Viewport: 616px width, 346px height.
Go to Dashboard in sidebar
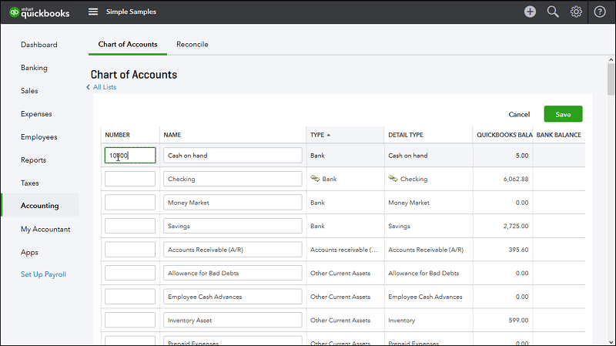(39, 45)
